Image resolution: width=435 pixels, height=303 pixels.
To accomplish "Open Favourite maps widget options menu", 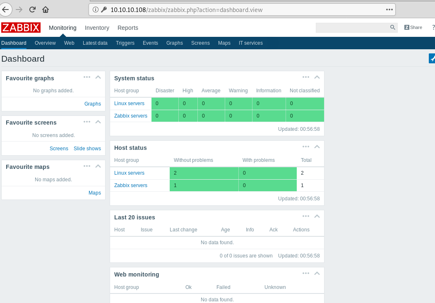I will pyautogui.click(x=87, y=166).
